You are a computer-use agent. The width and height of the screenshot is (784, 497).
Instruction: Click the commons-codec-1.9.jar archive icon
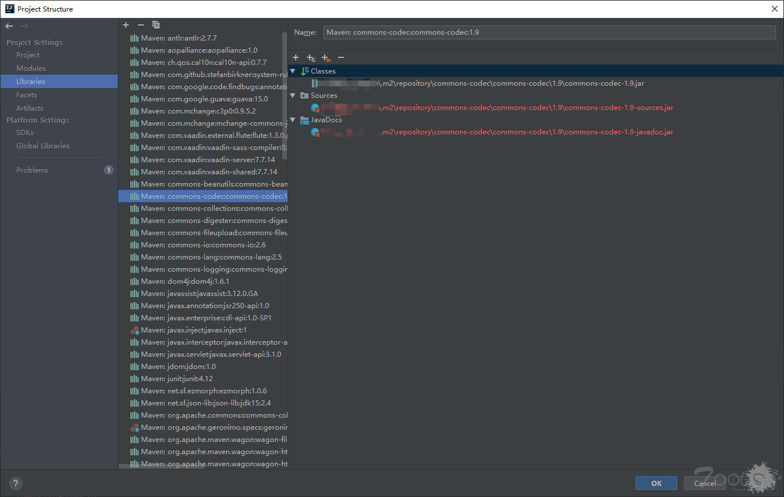point(315,83)
